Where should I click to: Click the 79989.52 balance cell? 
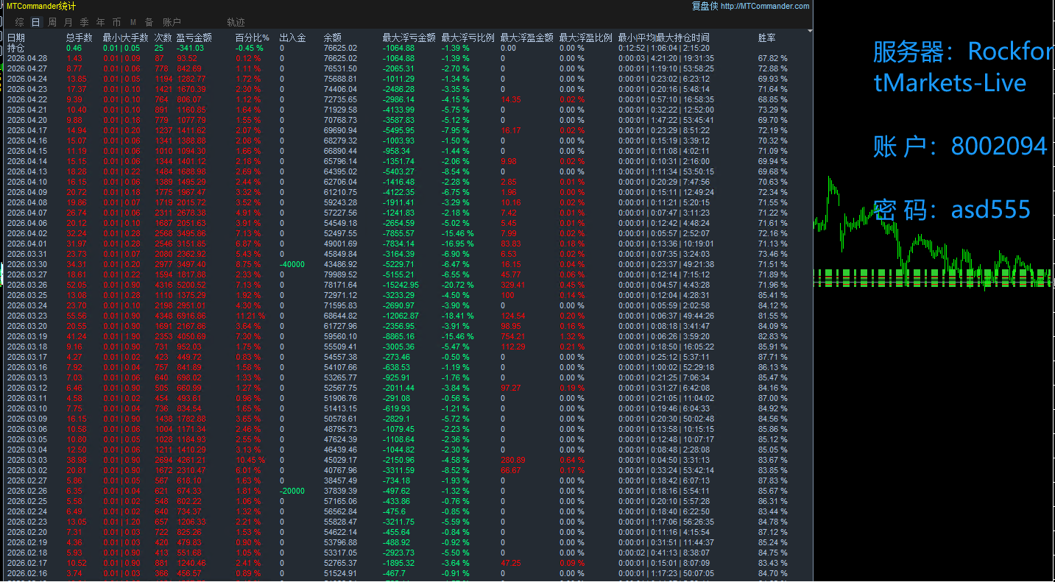pyautogui.click(x=340, y=274)
